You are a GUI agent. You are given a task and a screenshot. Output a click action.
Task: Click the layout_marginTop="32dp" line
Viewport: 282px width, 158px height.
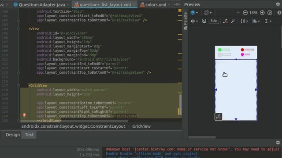[x=68, y=51]
